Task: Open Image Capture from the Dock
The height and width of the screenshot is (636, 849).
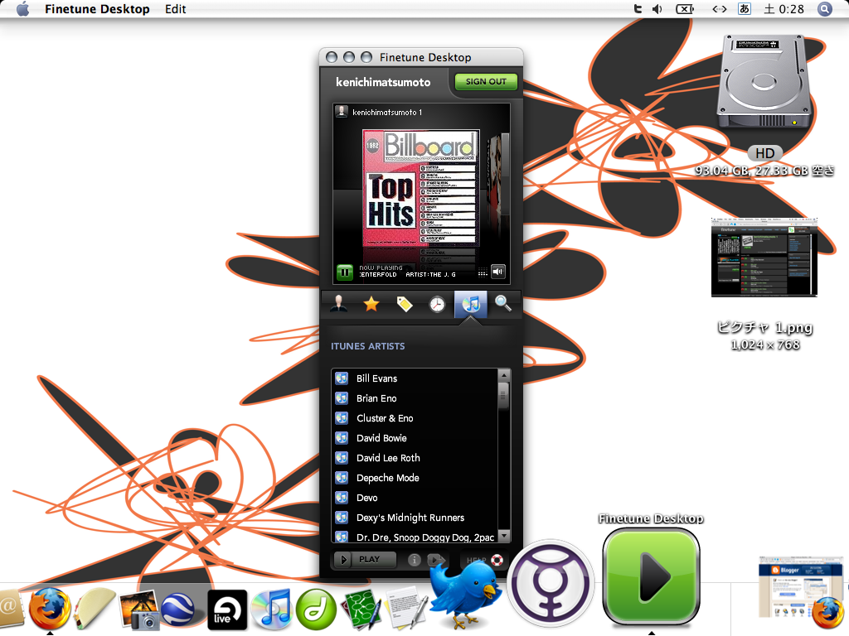Action: pos(138,610)
